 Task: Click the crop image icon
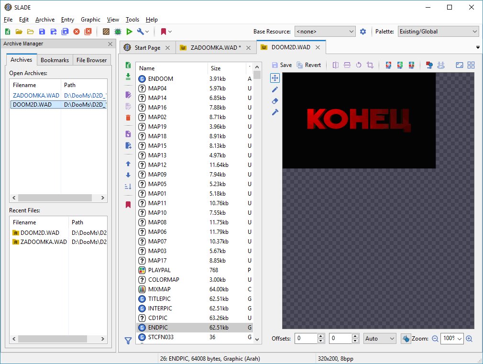tap(370, 65)
